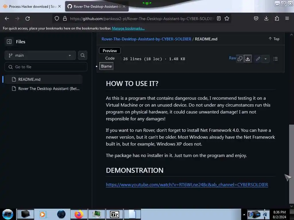Click the URL address bar
This screenshot has width=294, height=220.
click(x=142, y=19)
